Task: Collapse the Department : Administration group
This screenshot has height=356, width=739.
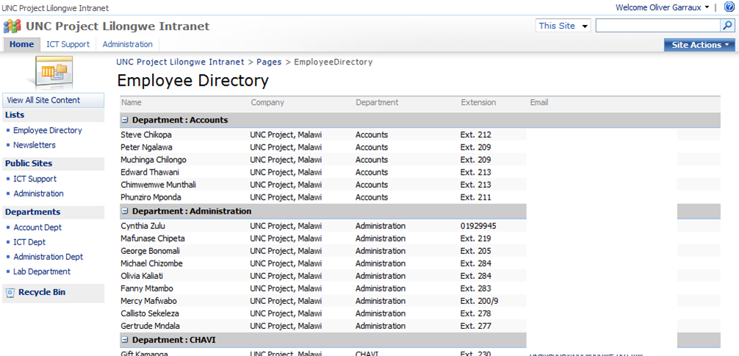Action: point(125,211)
